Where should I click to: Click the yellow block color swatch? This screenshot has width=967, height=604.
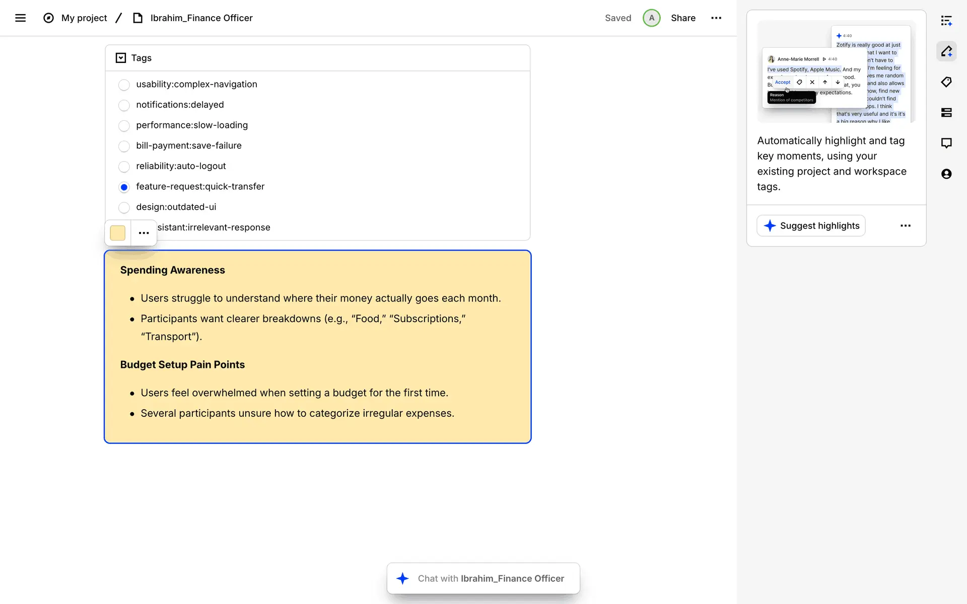[x=118, y=233]
